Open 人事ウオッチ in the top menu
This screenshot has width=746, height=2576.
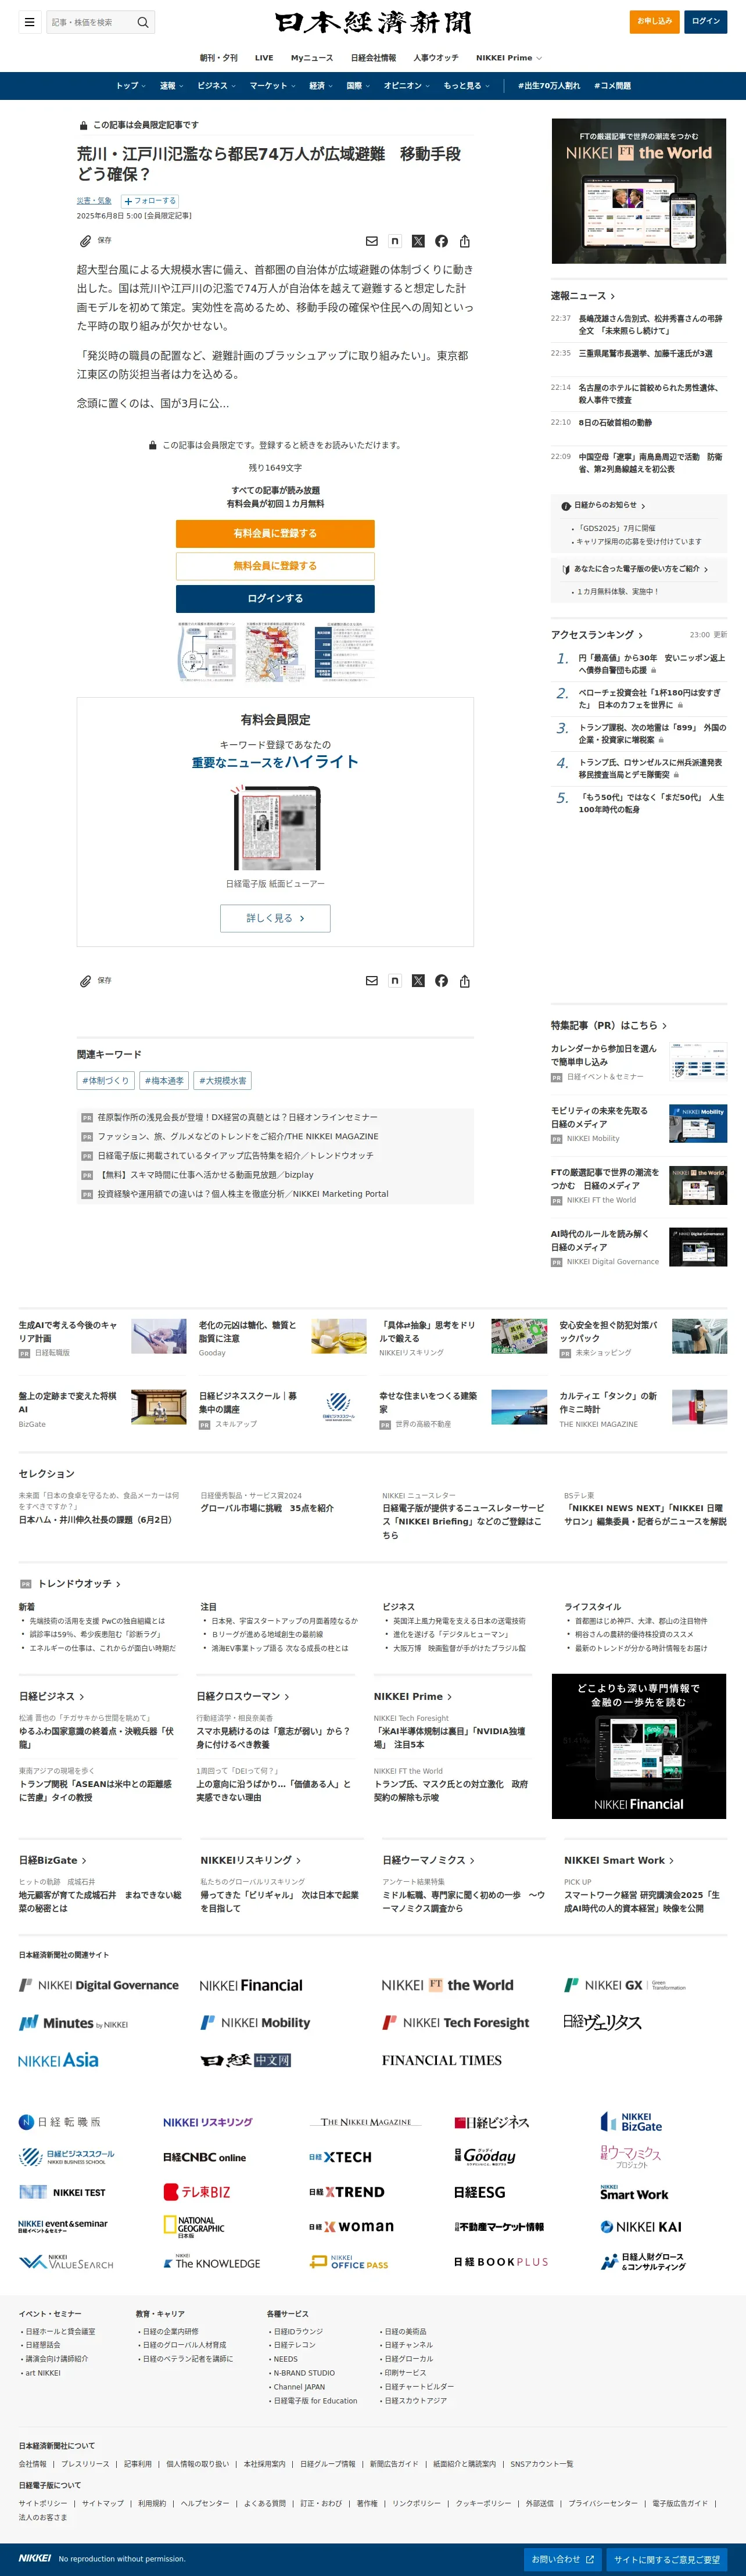(x=436, y=58)
